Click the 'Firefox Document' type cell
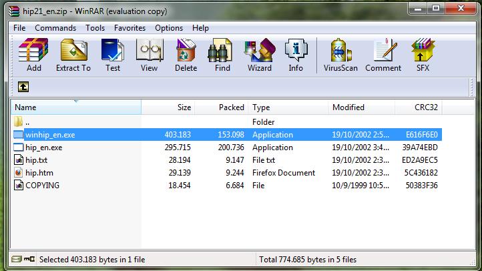 tap(284, 173)
